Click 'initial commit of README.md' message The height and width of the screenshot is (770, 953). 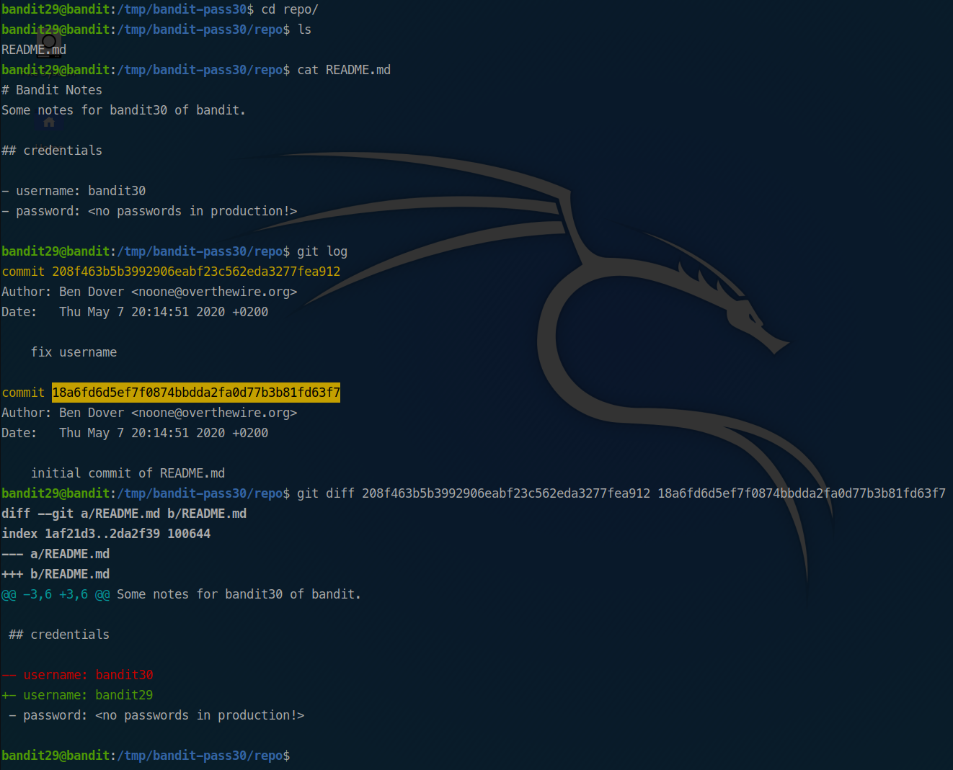click(x=128, y=473)
